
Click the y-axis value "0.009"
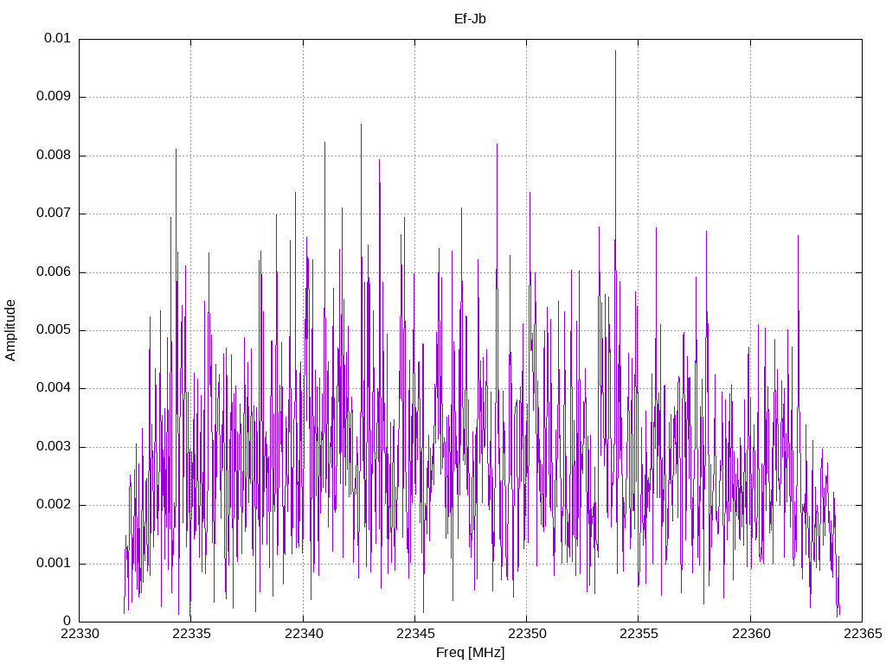point(54,97)
